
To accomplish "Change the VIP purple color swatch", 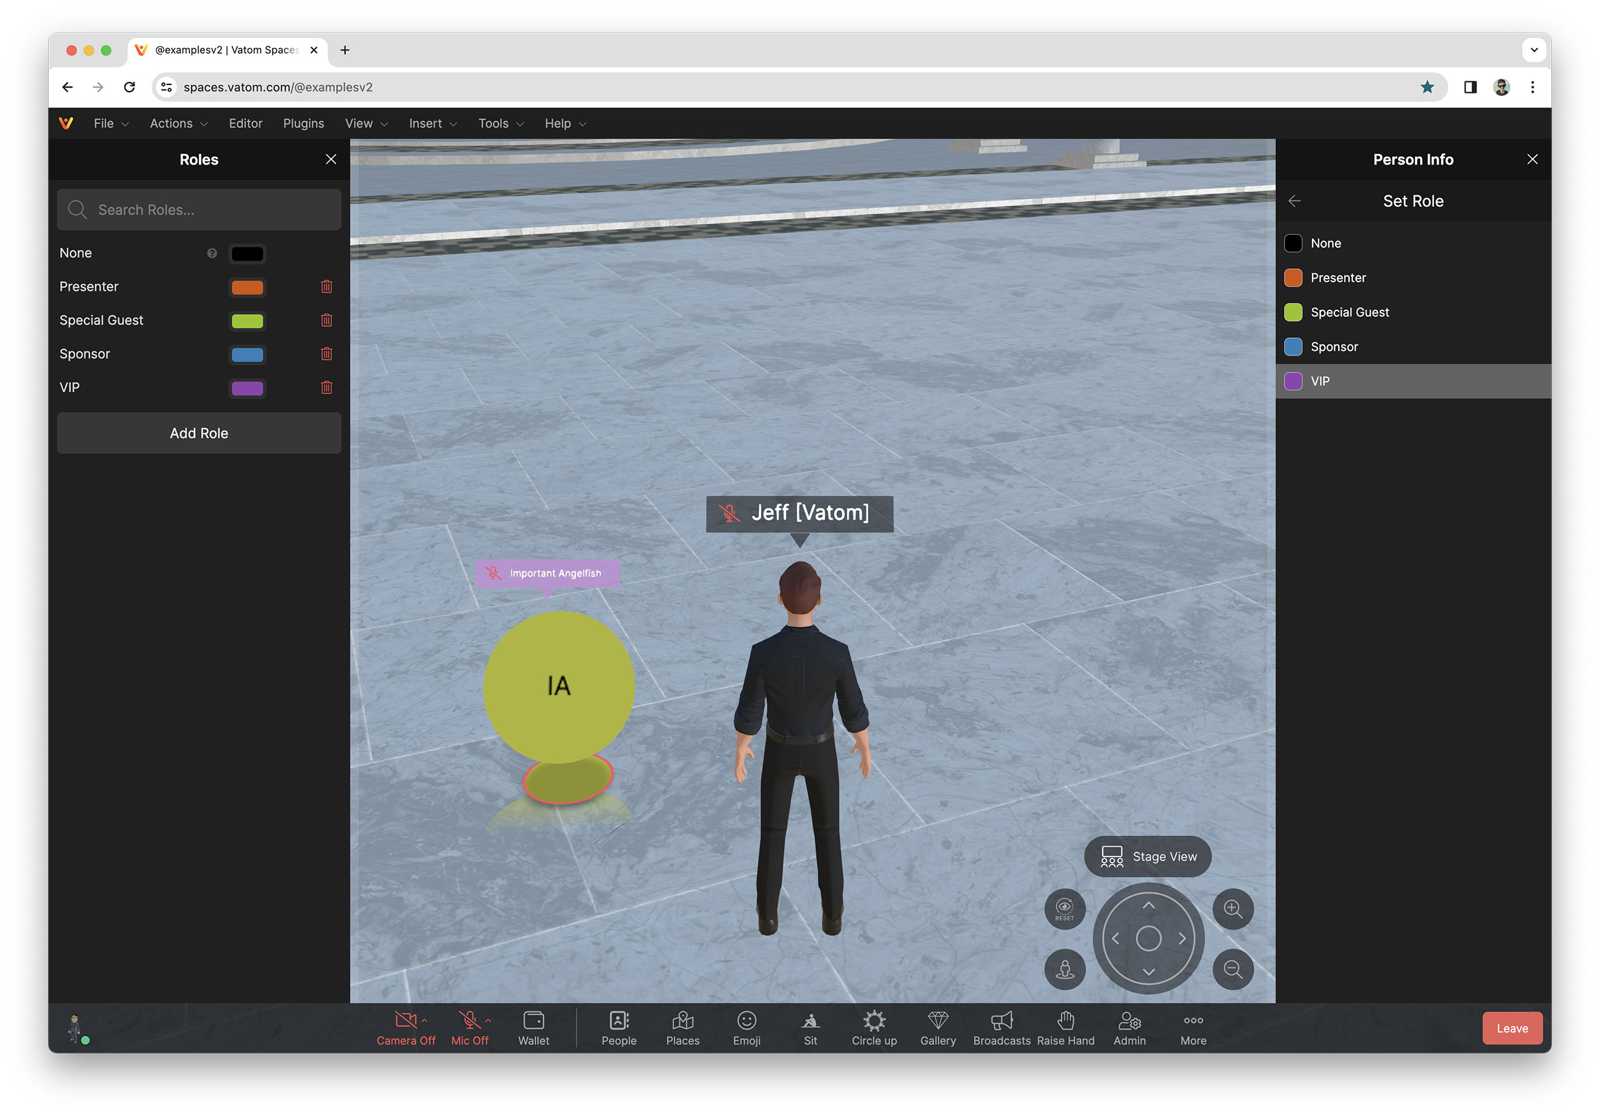I will (246, 387).
